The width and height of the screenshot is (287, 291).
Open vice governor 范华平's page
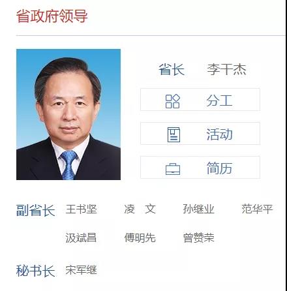(257, 209)
